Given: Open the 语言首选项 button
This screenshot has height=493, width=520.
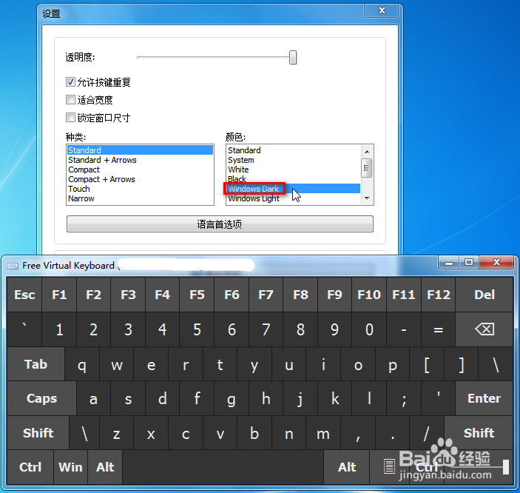Looking at the screenshot, I should pos(220,224).
